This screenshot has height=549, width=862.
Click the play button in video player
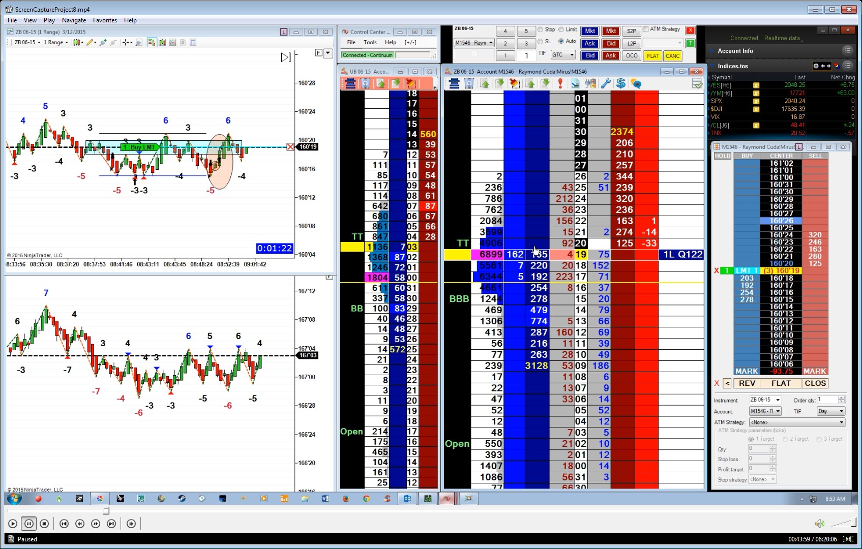click(x=13, y=524)
